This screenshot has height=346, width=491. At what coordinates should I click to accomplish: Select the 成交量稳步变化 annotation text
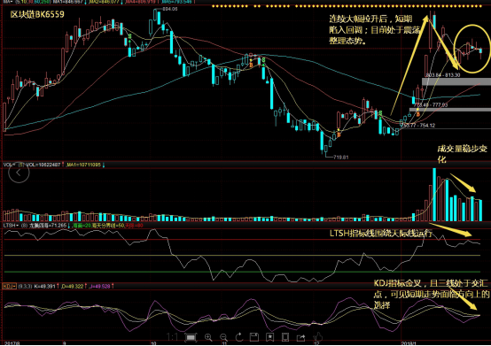click(462, 154)
